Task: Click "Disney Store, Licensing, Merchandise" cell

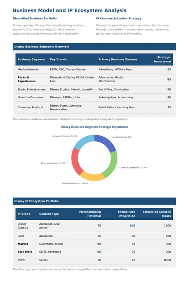Action: point(66,107)
